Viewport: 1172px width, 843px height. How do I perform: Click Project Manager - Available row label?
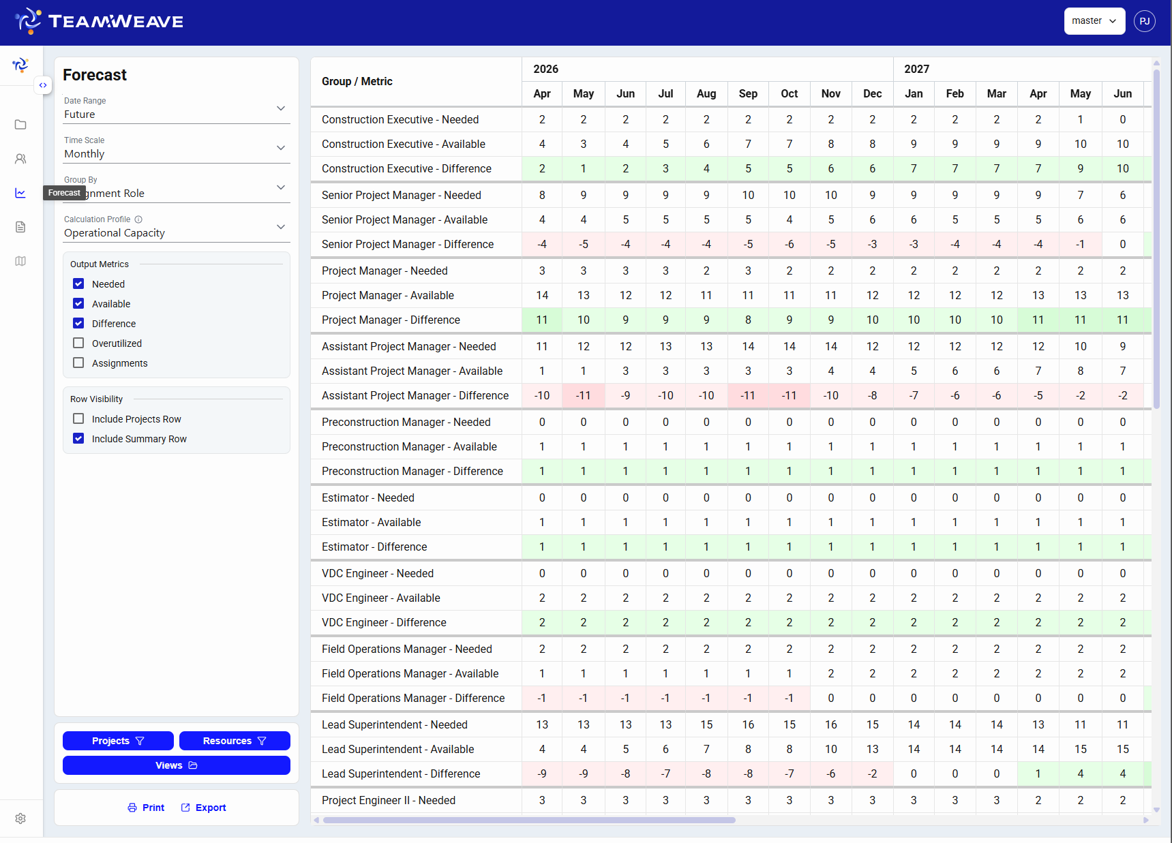click(x=388, y=295)
